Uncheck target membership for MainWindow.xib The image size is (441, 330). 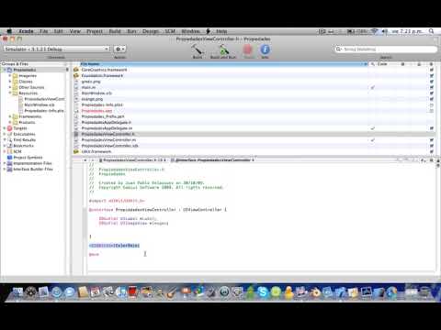[x=432, y=93]
